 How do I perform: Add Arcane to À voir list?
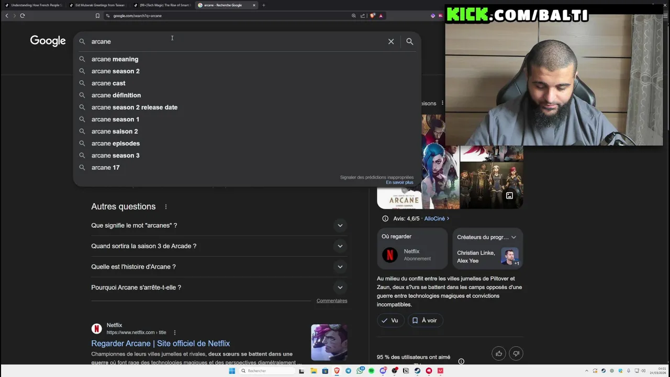(425, 320)
